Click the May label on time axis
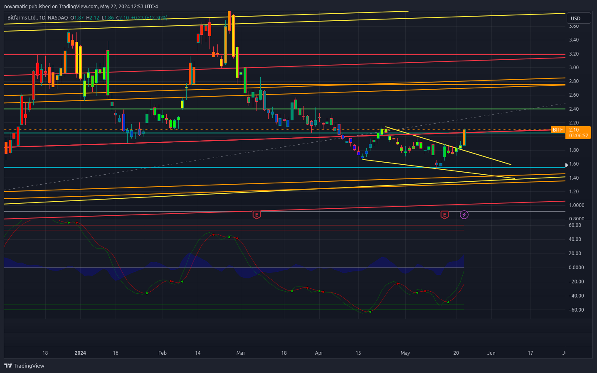 pyautogui.click(x=405, y=353)
